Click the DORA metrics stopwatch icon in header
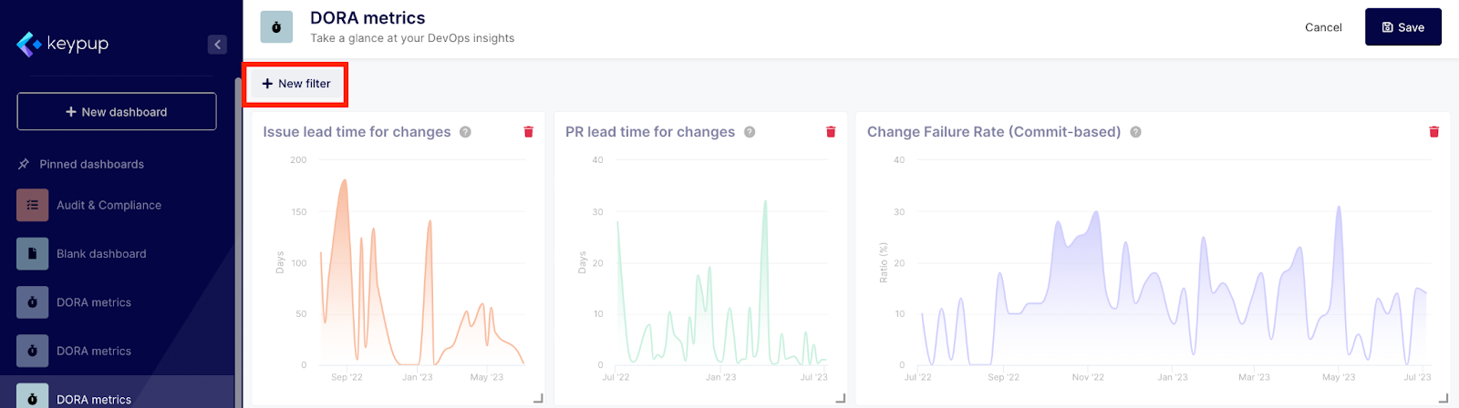 [x=276, y=27]
